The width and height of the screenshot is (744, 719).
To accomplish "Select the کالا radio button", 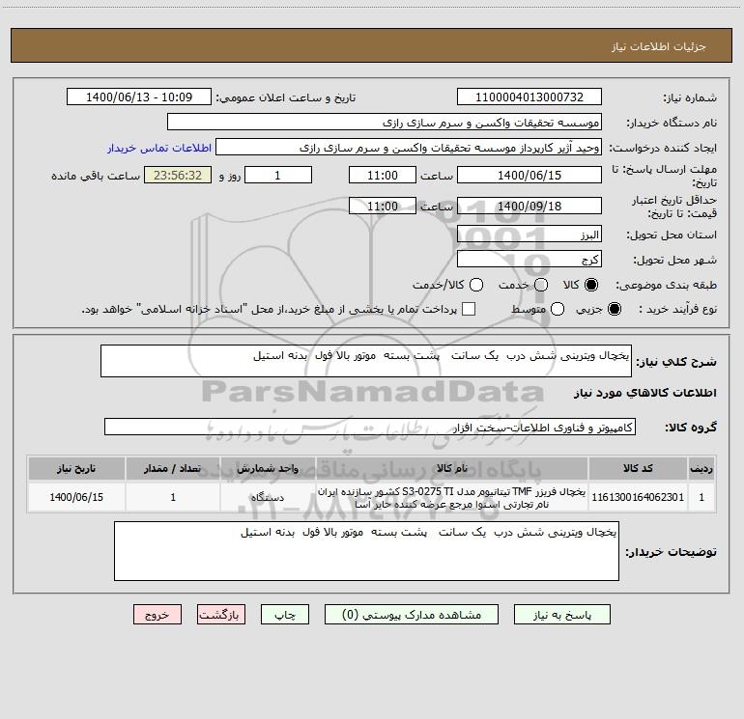I will pos(591,285).
